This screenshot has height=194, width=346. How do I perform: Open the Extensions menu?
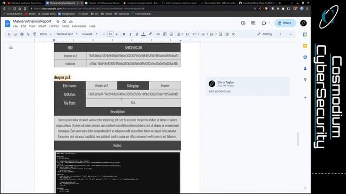[x=79, y=26]
